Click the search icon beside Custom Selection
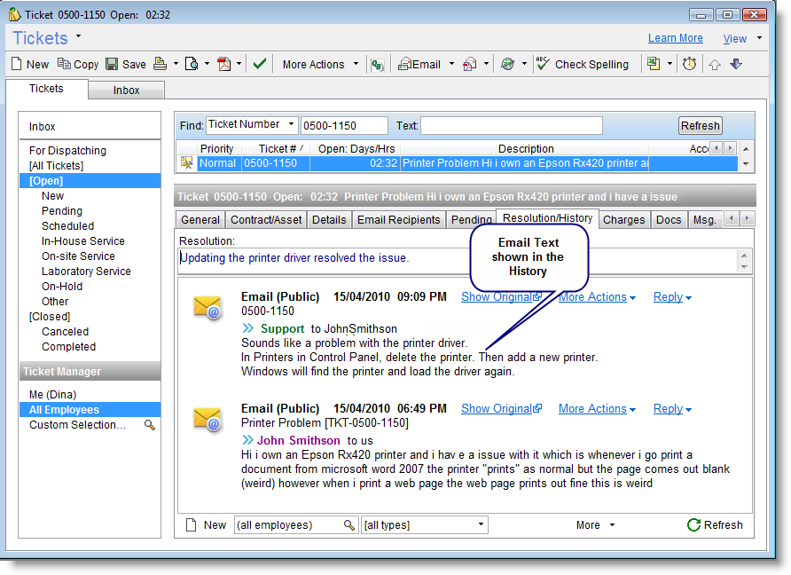Screen dimensions: 791x575 pyautogui.click(x=150, y=425)
